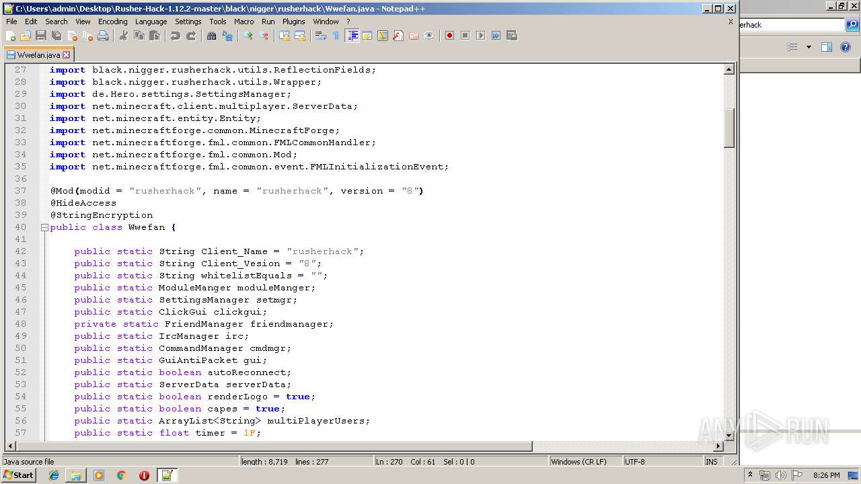The width and height of the screenshot is (861, 484).
Task: Click the Cut scissors icon
Action: tap(124, 36)
